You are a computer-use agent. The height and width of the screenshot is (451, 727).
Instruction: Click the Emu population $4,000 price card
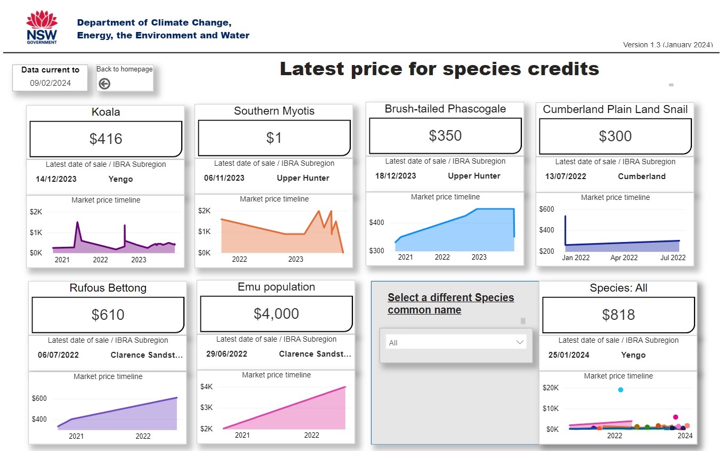(x=276, y=313)
